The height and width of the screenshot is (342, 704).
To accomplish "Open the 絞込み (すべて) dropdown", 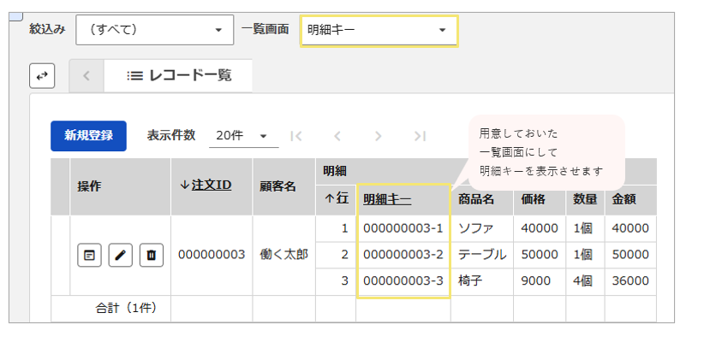I will [x=155, y=30].
